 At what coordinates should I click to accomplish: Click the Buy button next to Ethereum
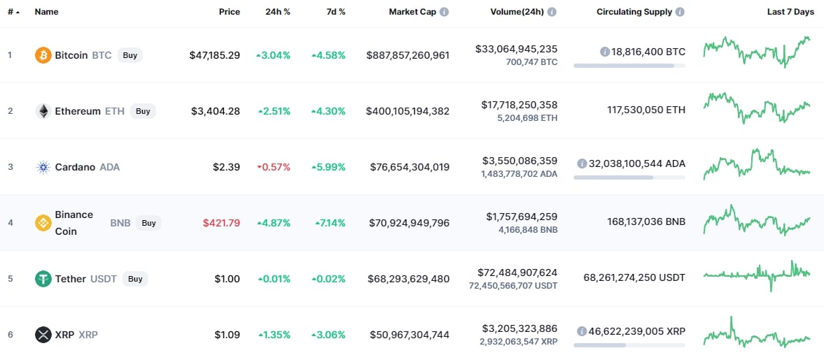143,111
